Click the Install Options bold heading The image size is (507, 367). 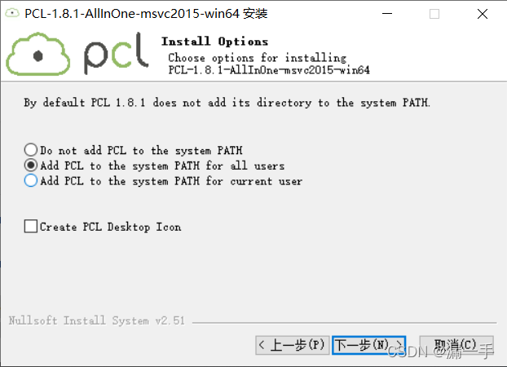click(x=214, y=42)
